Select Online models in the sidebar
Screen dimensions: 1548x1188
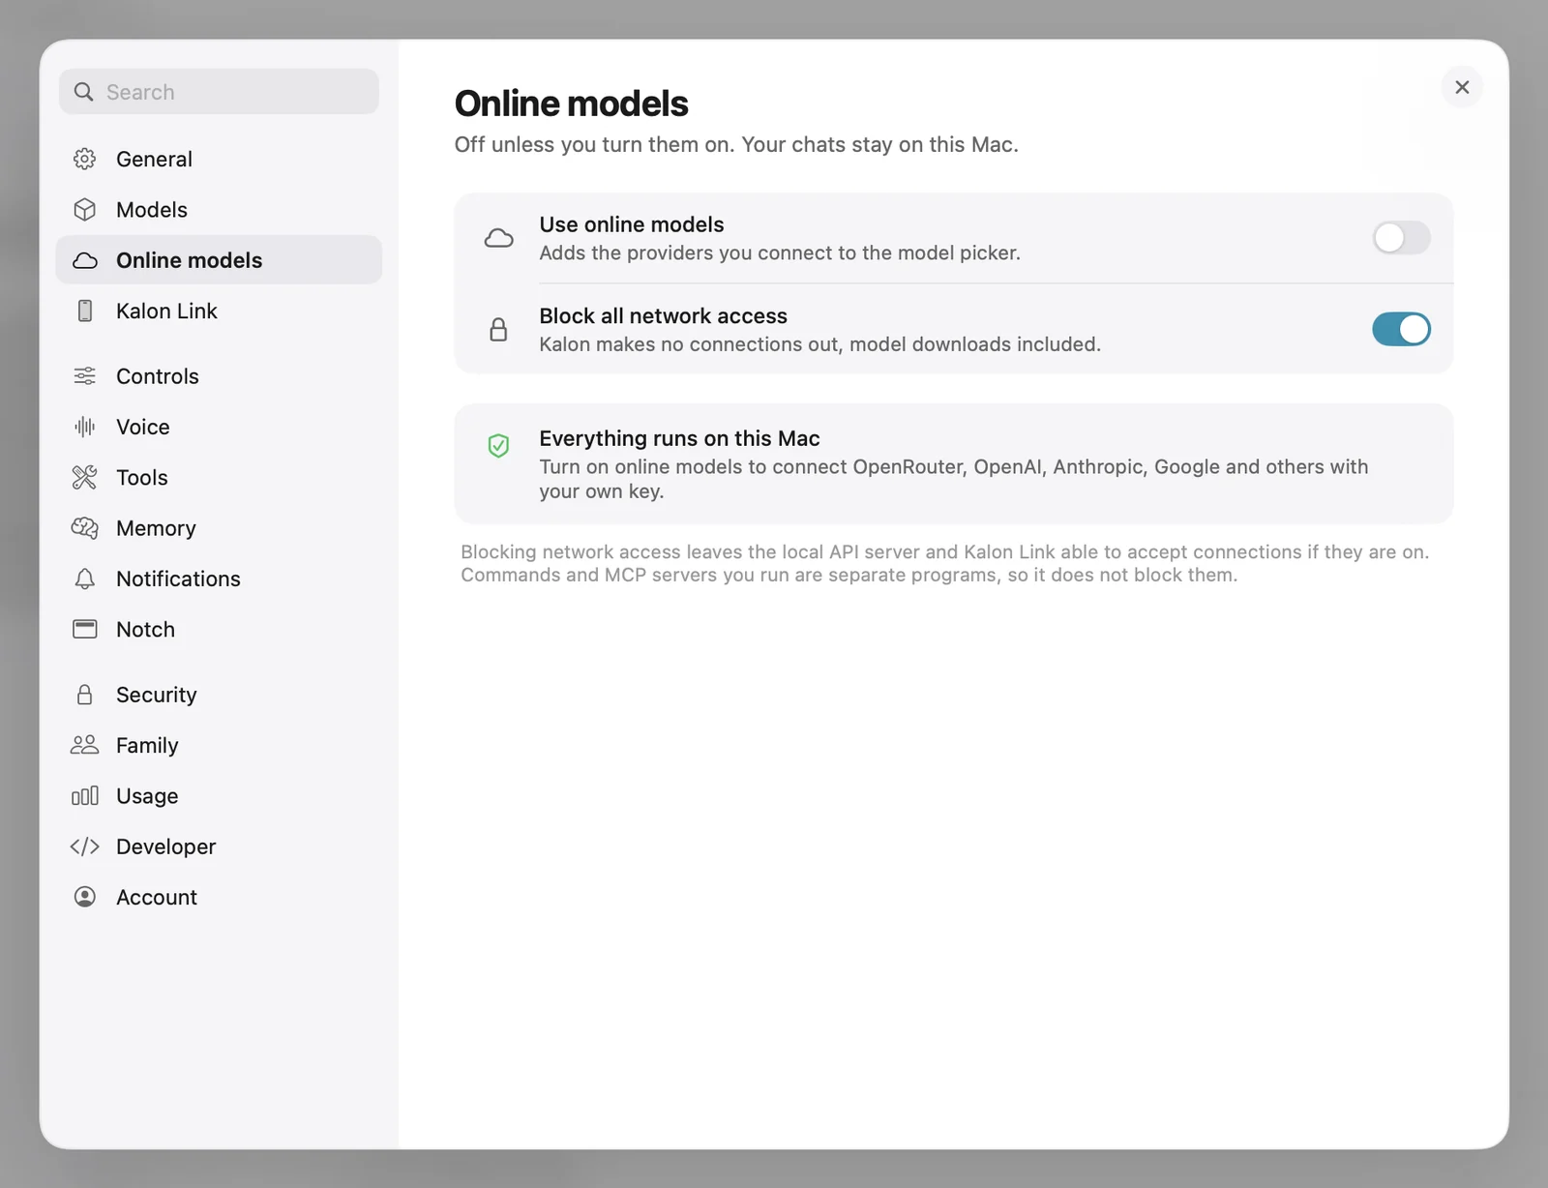(x=219, y=260)
